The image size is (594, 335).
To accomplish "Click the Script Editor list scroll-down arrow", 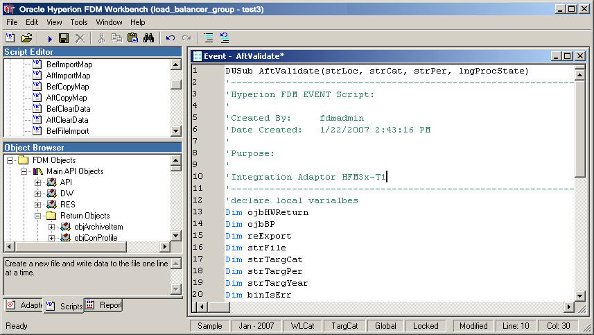I will (x=176, y=131).
